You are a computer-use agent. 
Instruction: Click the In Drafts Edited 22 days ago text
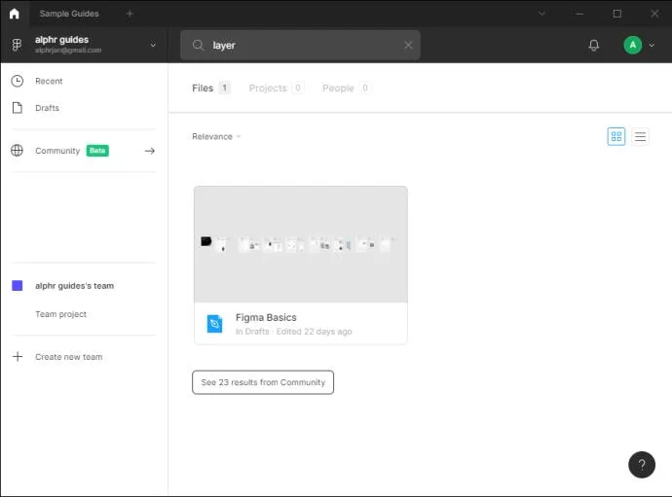click(x=293, y=332)
